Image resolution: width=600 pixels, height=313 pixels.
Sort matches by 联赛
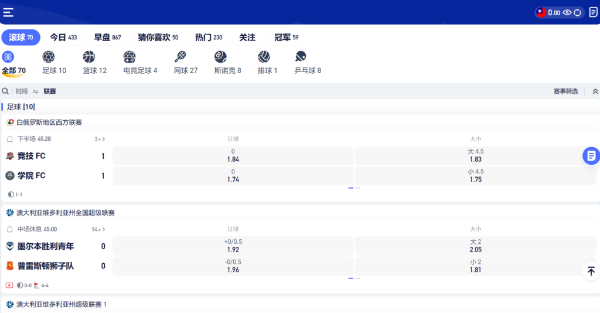tap(50, 91)
